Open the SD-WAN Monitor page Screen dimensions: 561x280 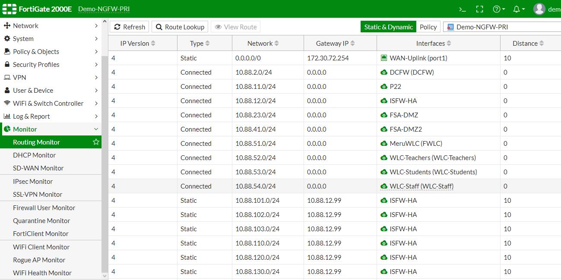pos(38,168)
